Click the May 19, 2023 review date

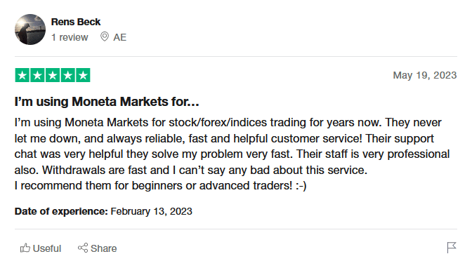[x=425, y=75]
